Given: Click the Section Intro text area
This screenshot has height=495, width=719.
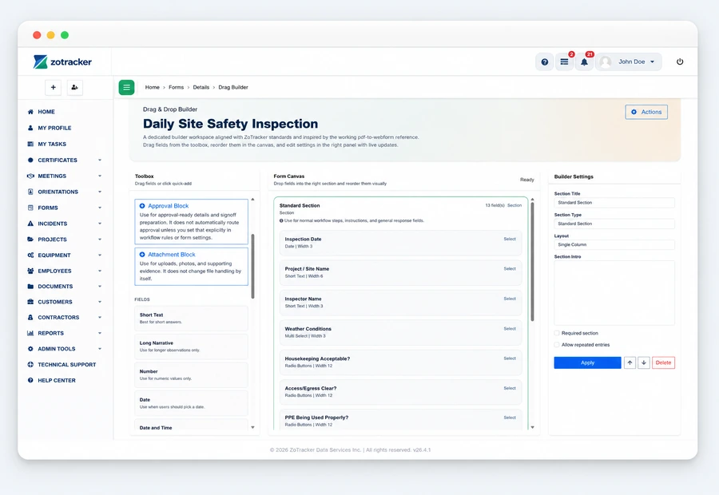Looking at the screenshot, I should pyautogui.click(x=614, y=293).
